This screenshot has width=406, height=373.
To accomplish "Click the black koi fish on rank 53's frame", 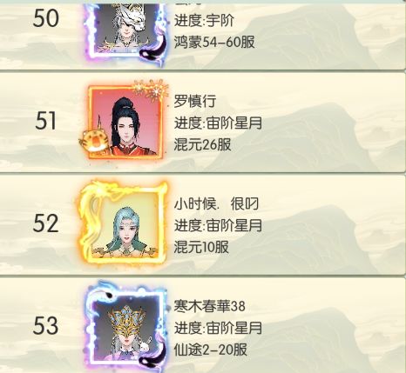I will tap(152, 355).
